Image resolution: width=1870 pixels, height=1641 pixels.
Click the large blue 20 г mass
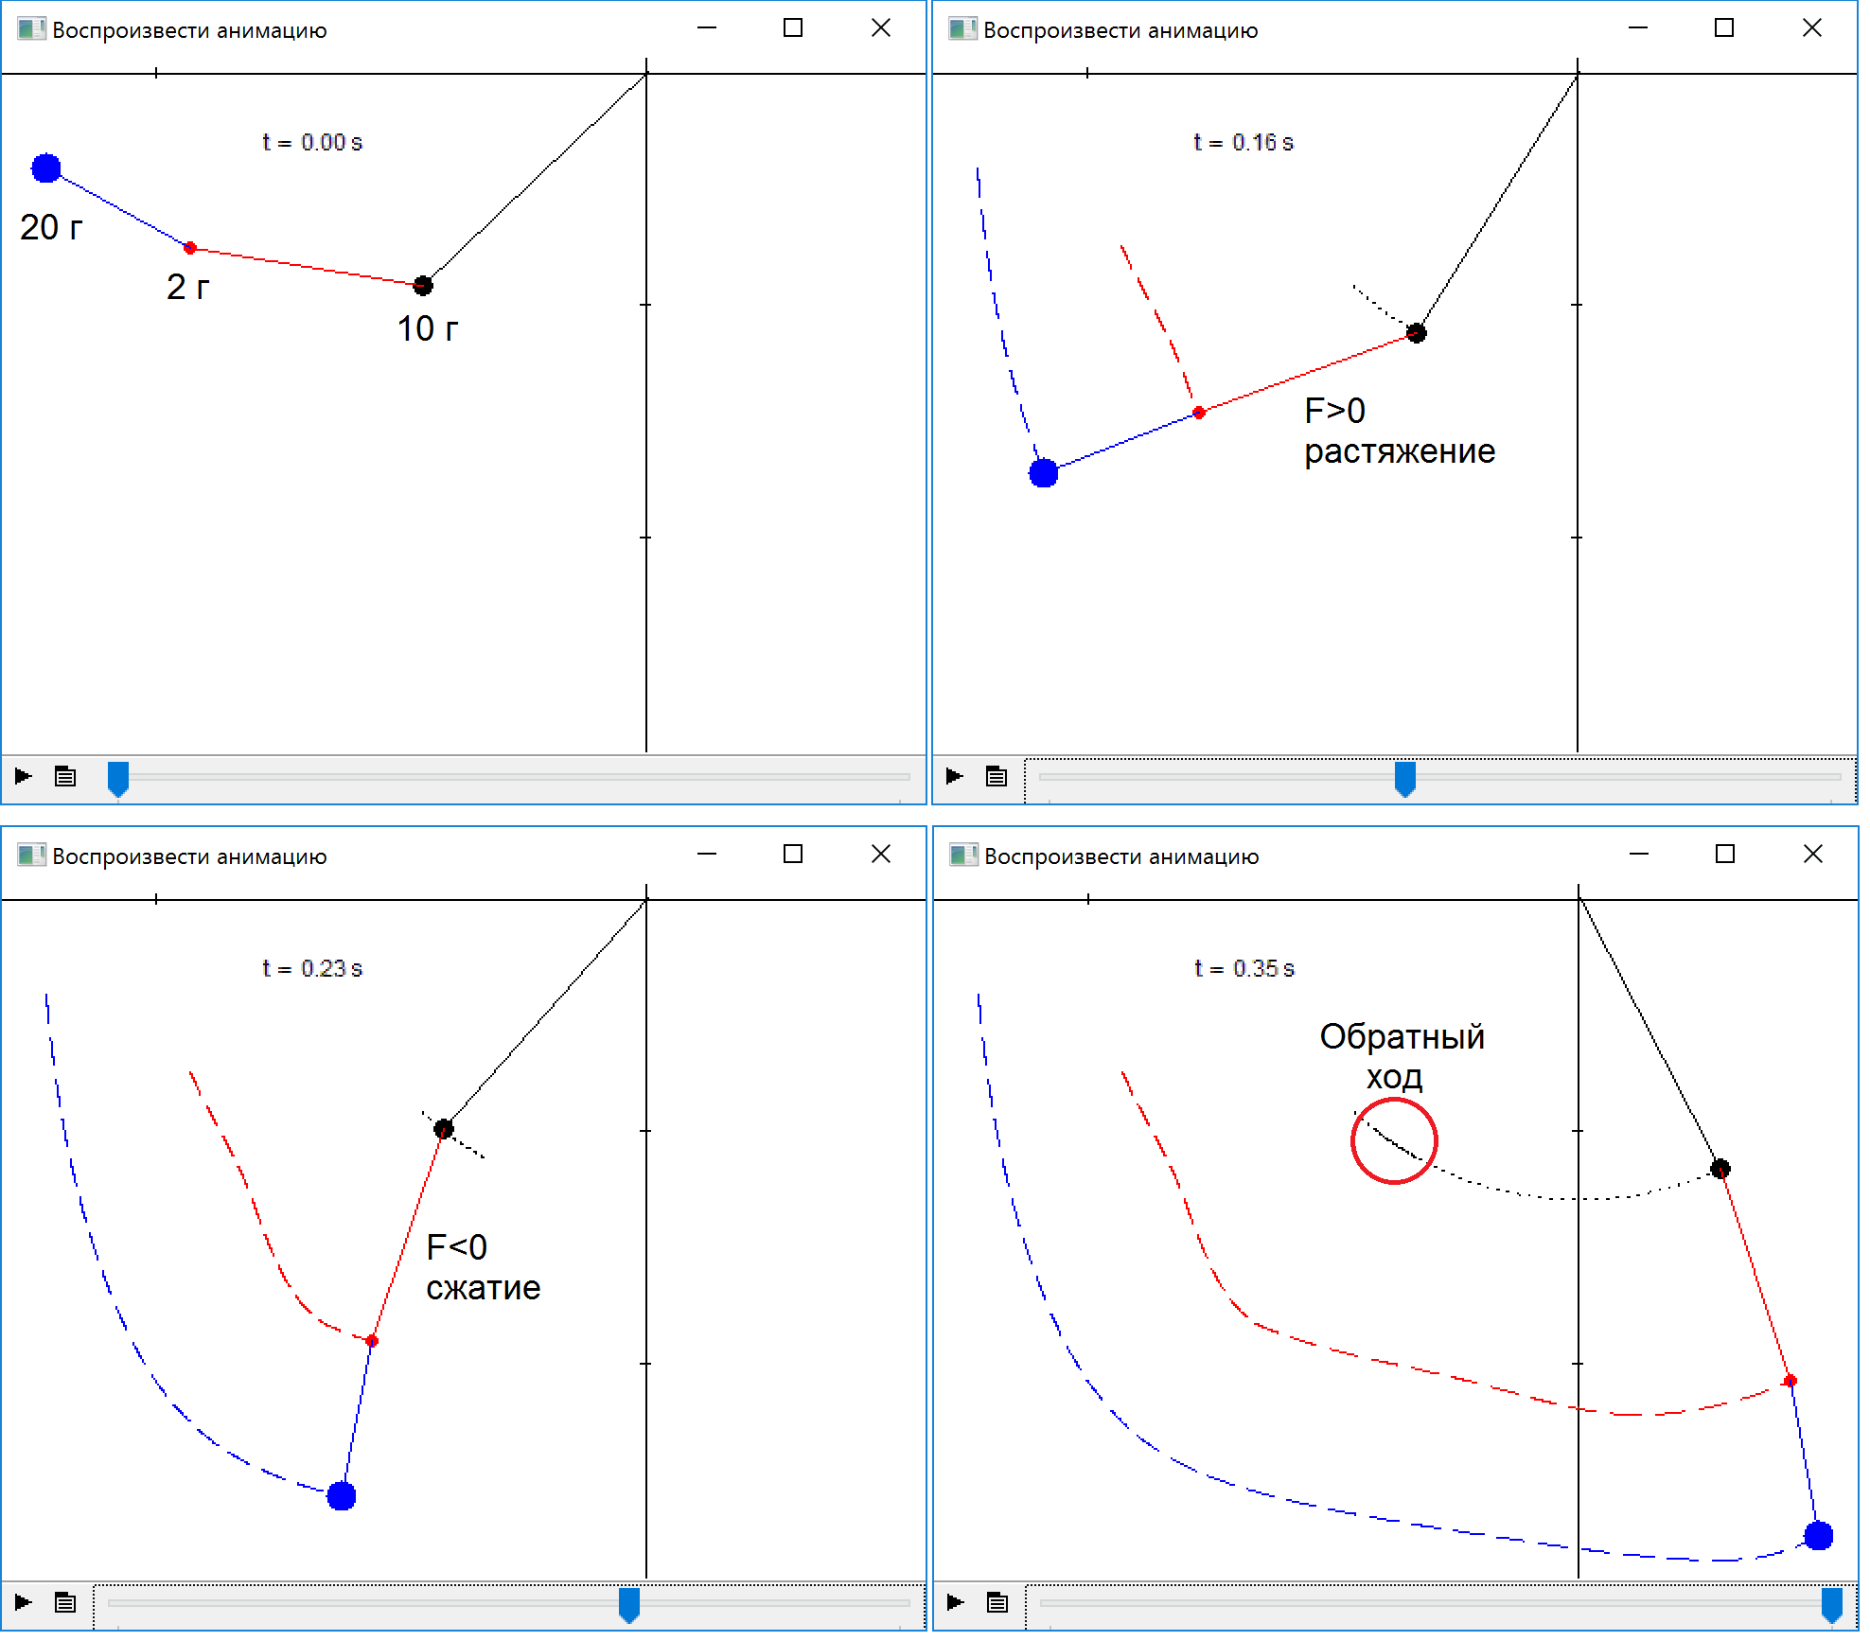[46, 168]
